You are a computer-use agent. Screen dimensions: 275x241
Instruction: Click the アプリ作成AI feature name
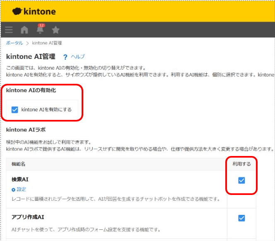28,217
